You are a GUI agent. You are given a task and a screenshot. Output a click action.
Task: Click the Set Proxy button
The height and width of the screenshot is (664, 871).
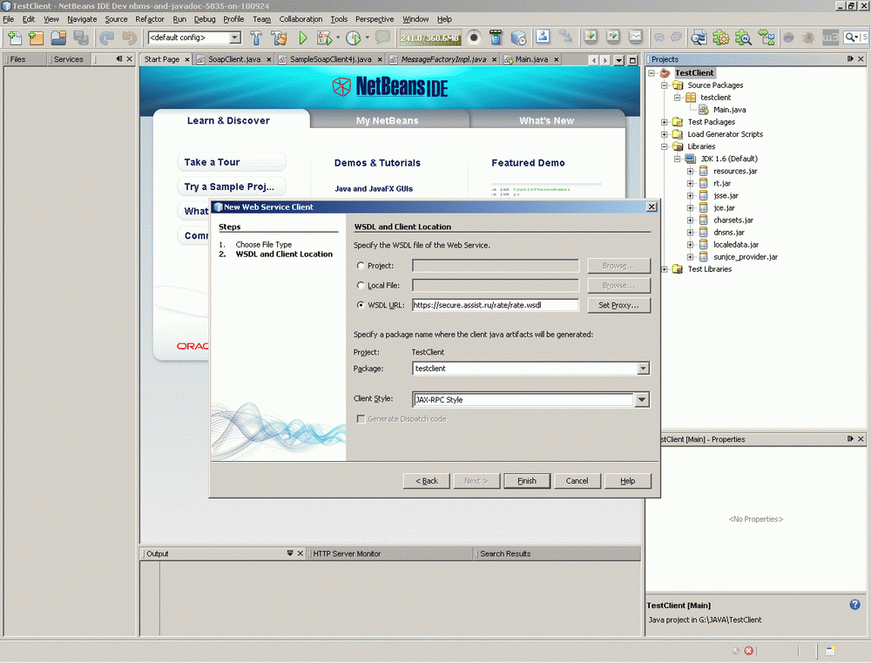tap(618, 305)
